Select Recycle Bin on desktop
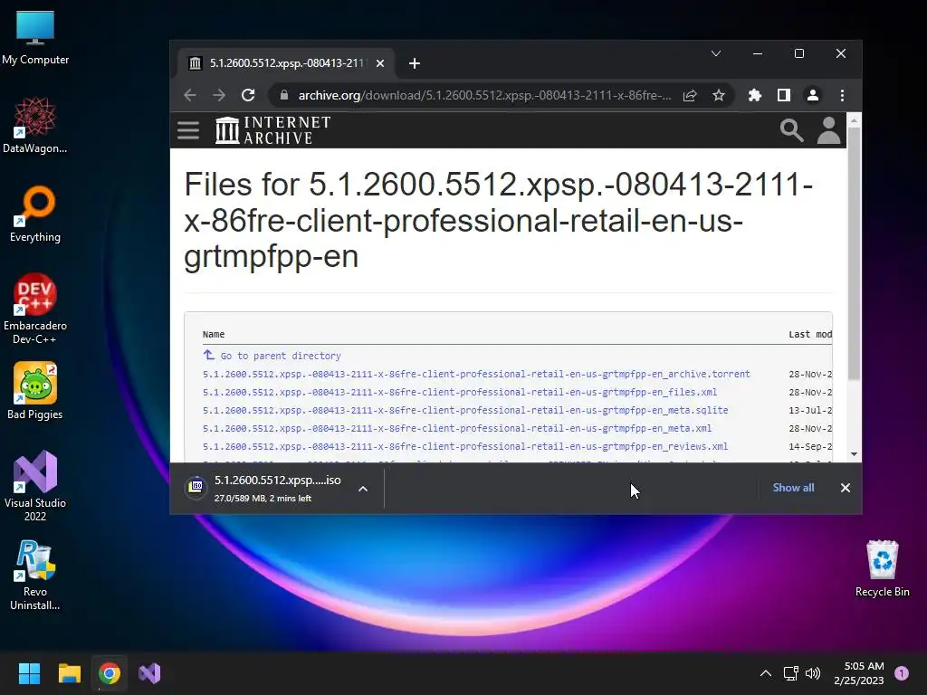927x695 pixels. [x=882, y=568]
